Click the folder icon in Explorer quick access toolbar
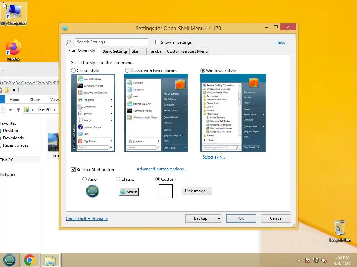 [x=7, y=90]
